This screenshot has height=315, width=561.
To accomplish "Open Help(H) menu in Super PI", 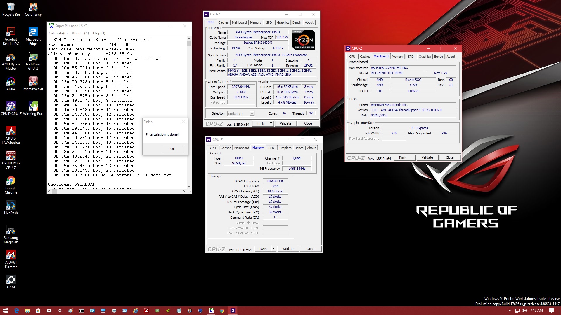I will point(99,33).
